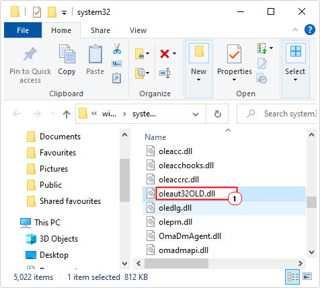This screenshot has height=288, width=320.
Task: Select Pictures in navigation pane
Action: click(x=54, y=169)
